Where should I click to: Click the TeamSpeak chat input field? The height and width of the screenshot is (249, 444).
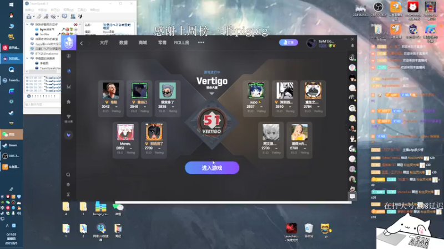42,104
